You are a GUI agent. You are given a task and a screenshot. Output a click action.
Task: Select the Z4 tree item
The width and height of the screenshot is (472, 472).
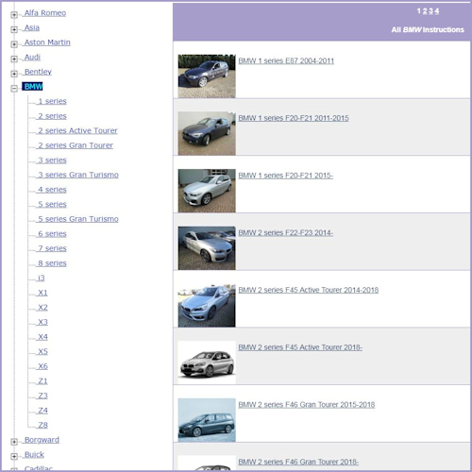[42, 411]
